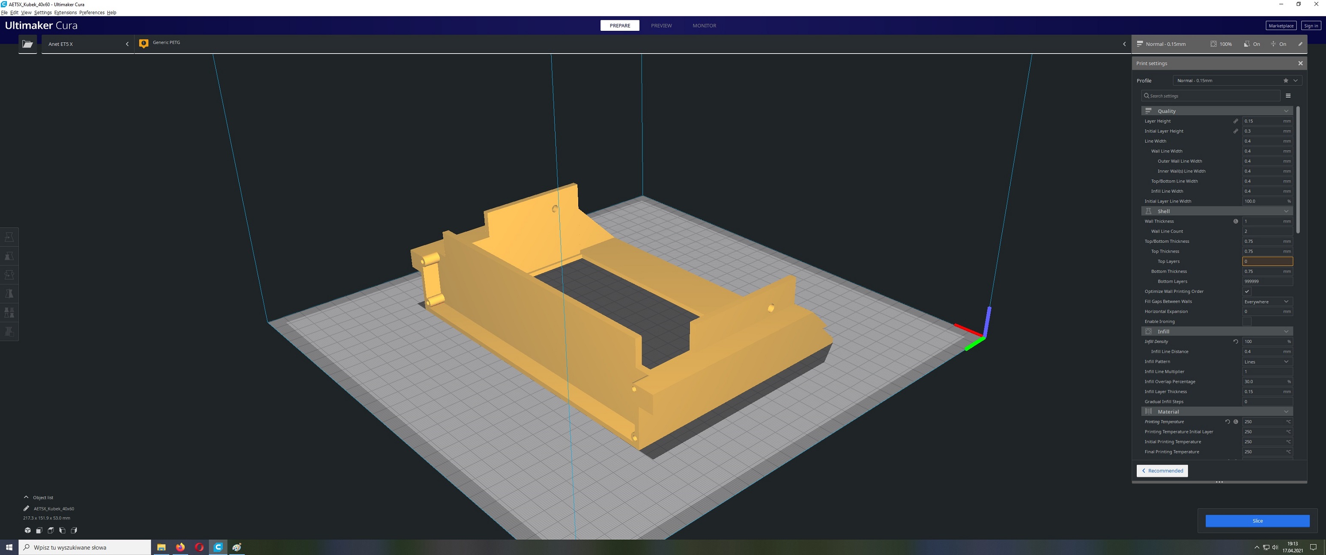Collapse the Object list
This screenshot has width=1326, height=555.
pyautogui.click(x=26, y=497)
